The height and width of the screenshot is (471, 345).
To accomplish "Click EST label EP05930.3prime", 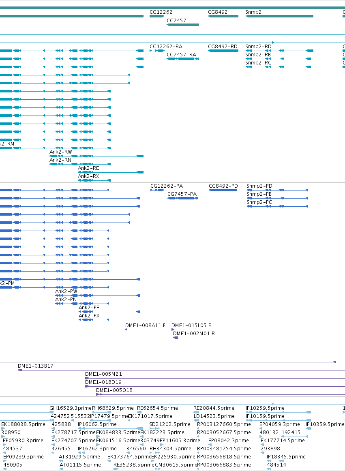I will pyautogui.click(x=23, y=441).
